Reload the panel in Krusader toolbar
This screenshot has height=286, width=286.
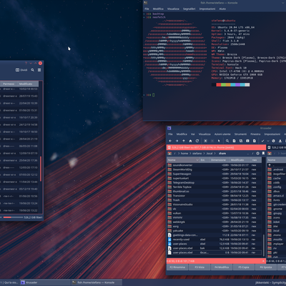pyautogui.click(x=197, y=141)
